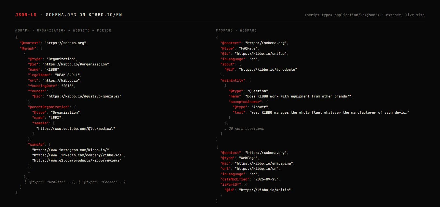The height and width of the screenshot is (207, 440).
Task: Select the "#gustavo-gonzalez" id URL
Action: 84,96
